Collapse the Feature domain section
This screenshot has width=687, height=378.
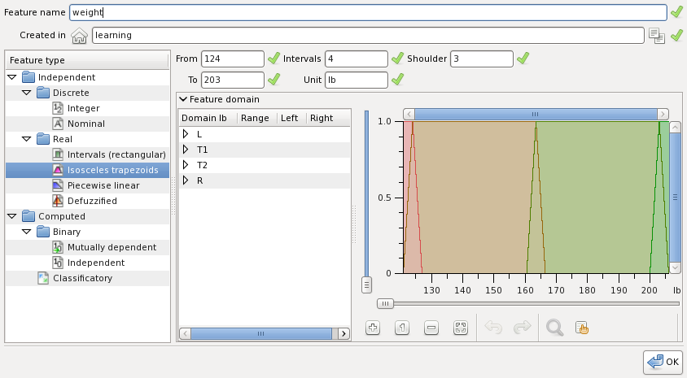click(184, 99)
